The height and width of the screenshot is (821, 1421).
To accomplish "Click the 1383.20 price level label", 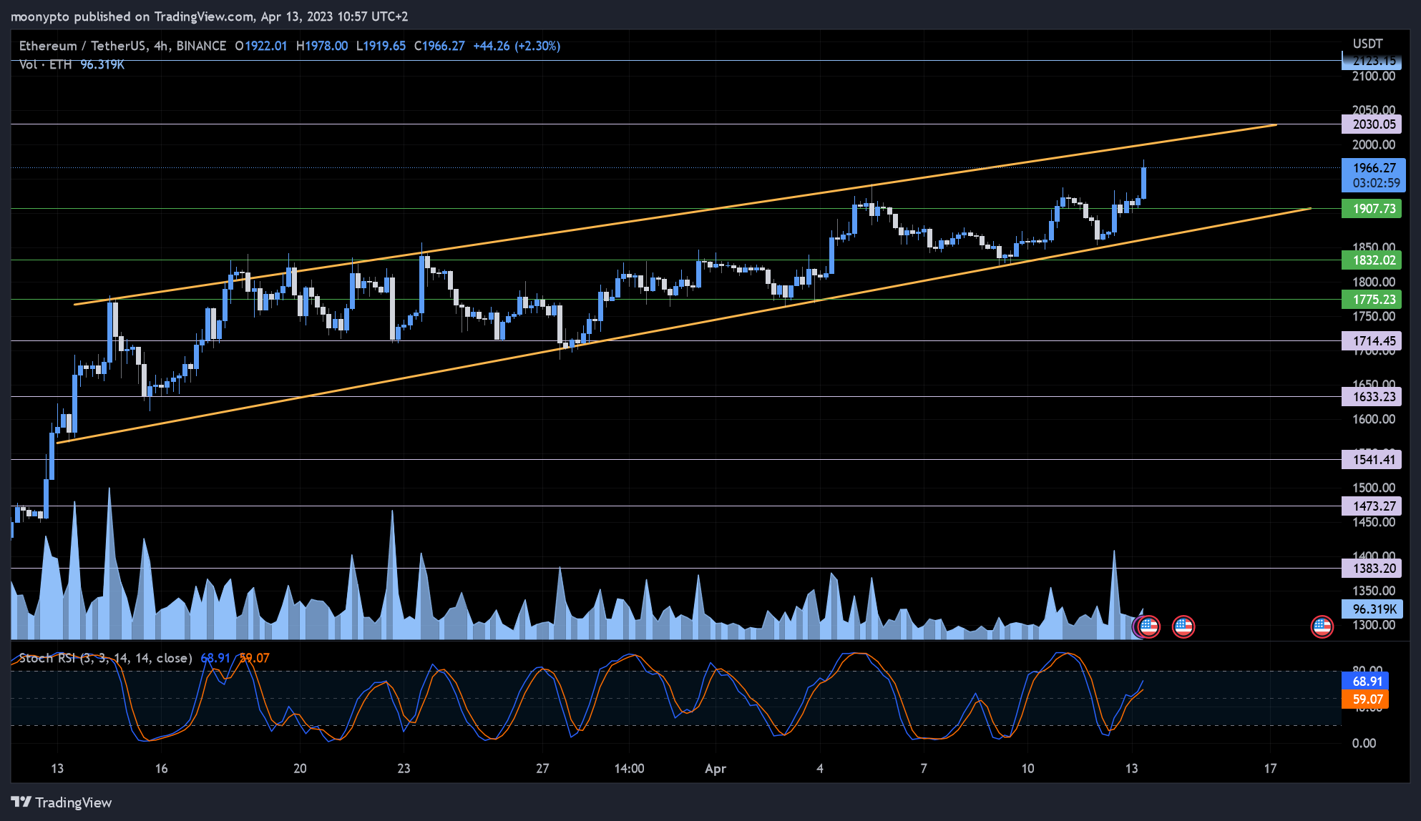I will (x=1372, y=569).
